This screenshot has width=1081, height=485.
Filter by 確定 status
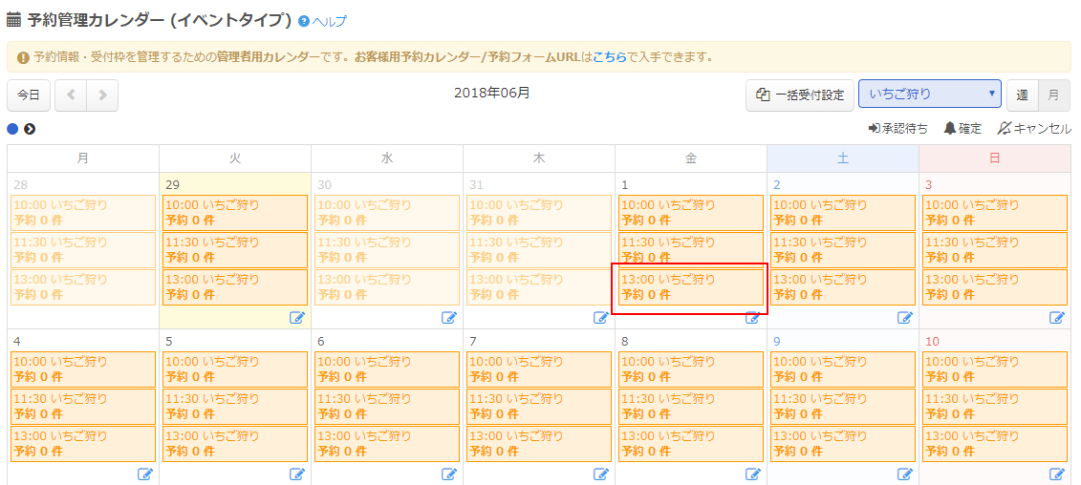pos(962,128)
